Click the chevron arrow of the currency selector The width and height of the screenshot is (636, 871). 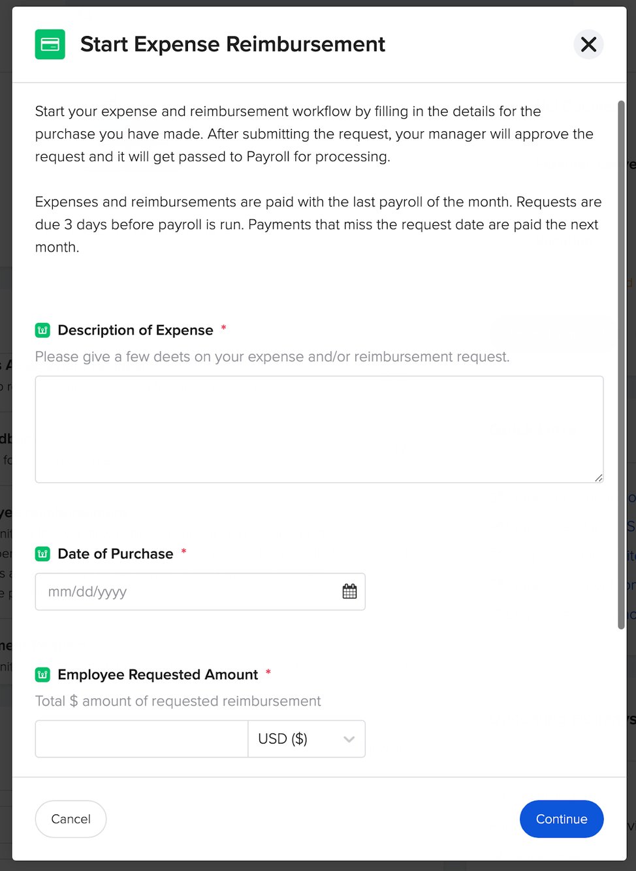[349, 739]
